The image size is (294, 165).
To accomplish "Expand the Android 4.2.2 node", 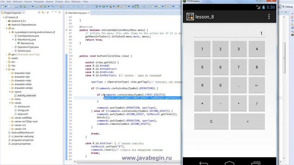I will tap(6, 21).
